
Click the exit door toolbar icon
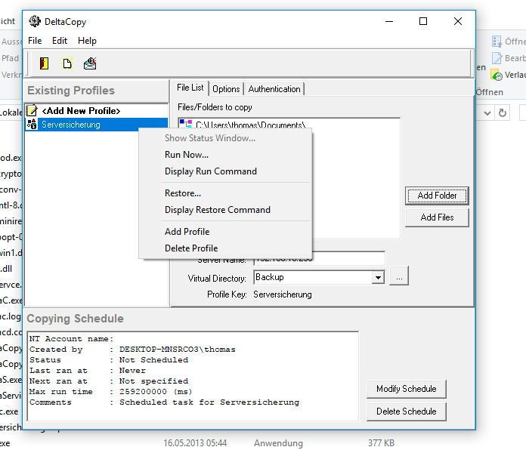click(44, 63)
